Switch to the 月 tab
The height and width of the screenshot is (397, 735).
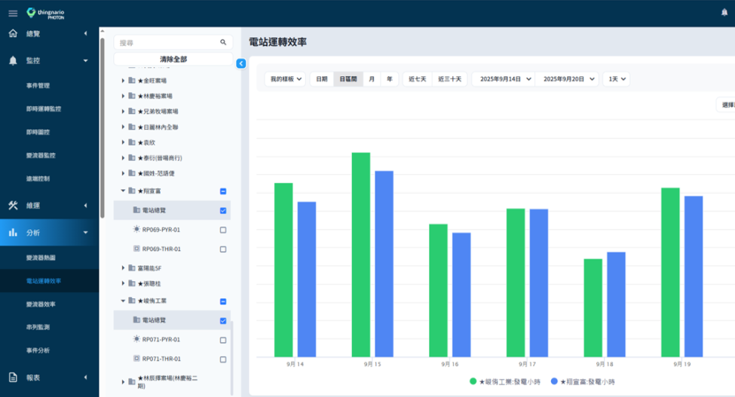pyautogui.click(x=372, y=79)
